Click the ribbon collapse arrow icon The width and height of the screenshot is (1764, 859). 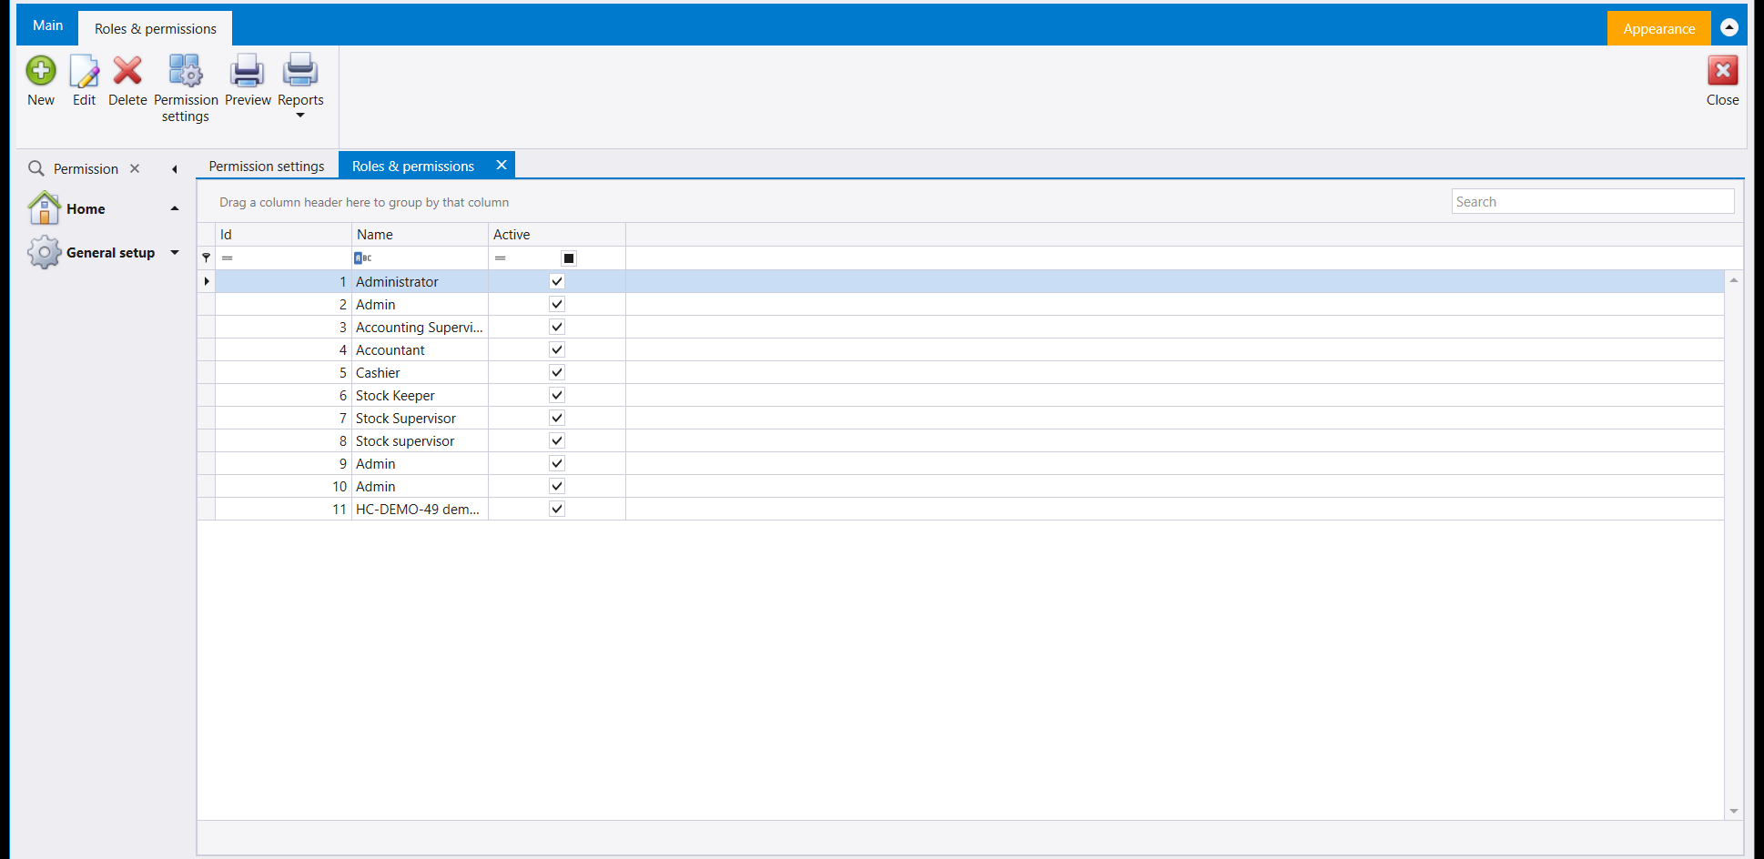(1729, 27)
